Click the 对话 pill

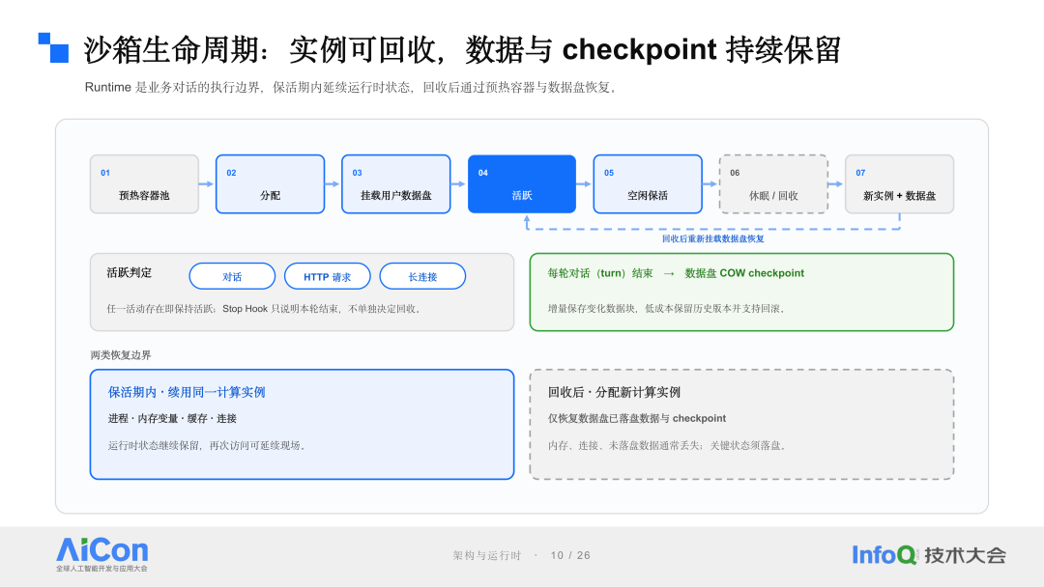pos(232,276)
